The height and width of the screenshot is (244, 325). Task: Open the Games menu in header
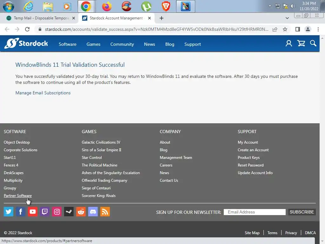(x=94, y=44)
